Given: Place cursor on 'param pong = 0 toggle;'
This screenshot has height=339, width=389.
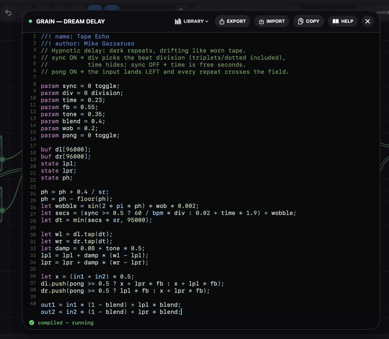Looking at the screenshot, I should coord(80,135).
